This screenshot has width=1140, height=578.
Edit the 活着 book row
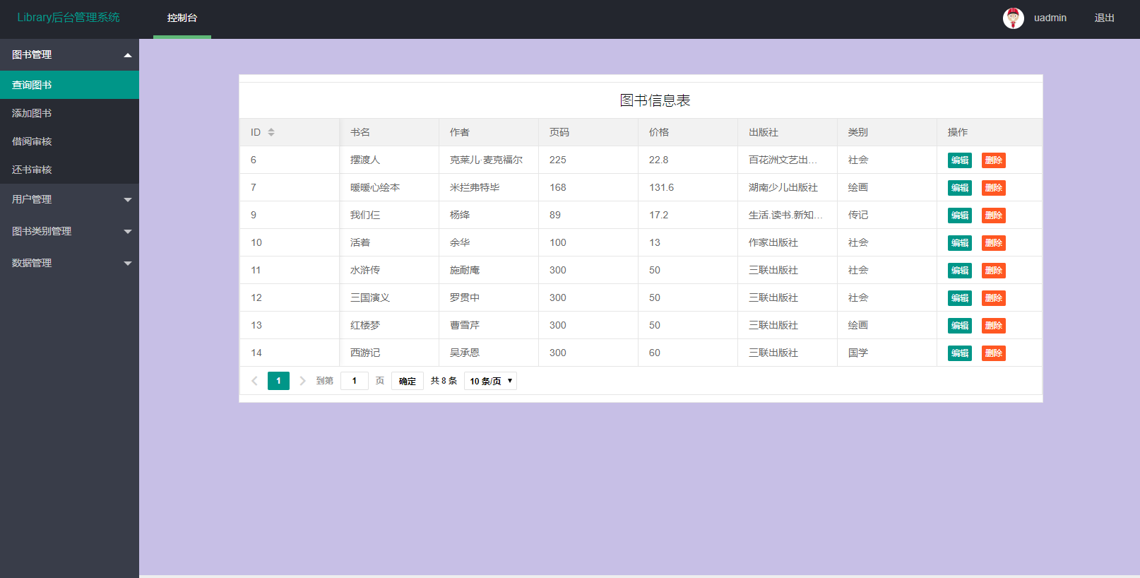959,243
